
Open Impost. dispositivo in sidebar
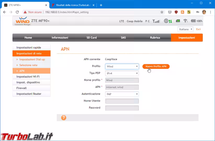(32, 82)
